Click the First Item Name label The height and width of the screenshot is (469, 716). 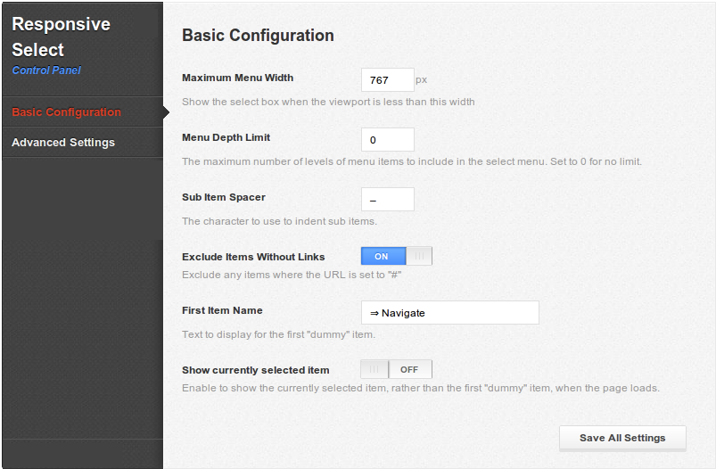tap(222, 310)
